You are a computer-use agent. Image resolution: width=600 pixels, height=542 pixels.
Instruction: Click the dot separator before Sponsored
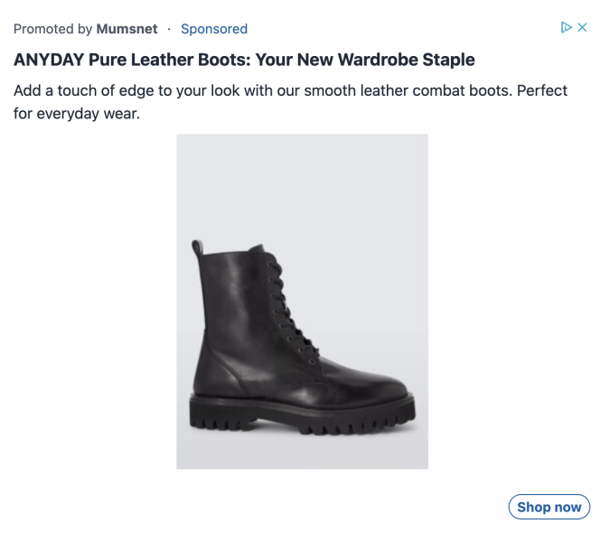click(x=169, y=29)
